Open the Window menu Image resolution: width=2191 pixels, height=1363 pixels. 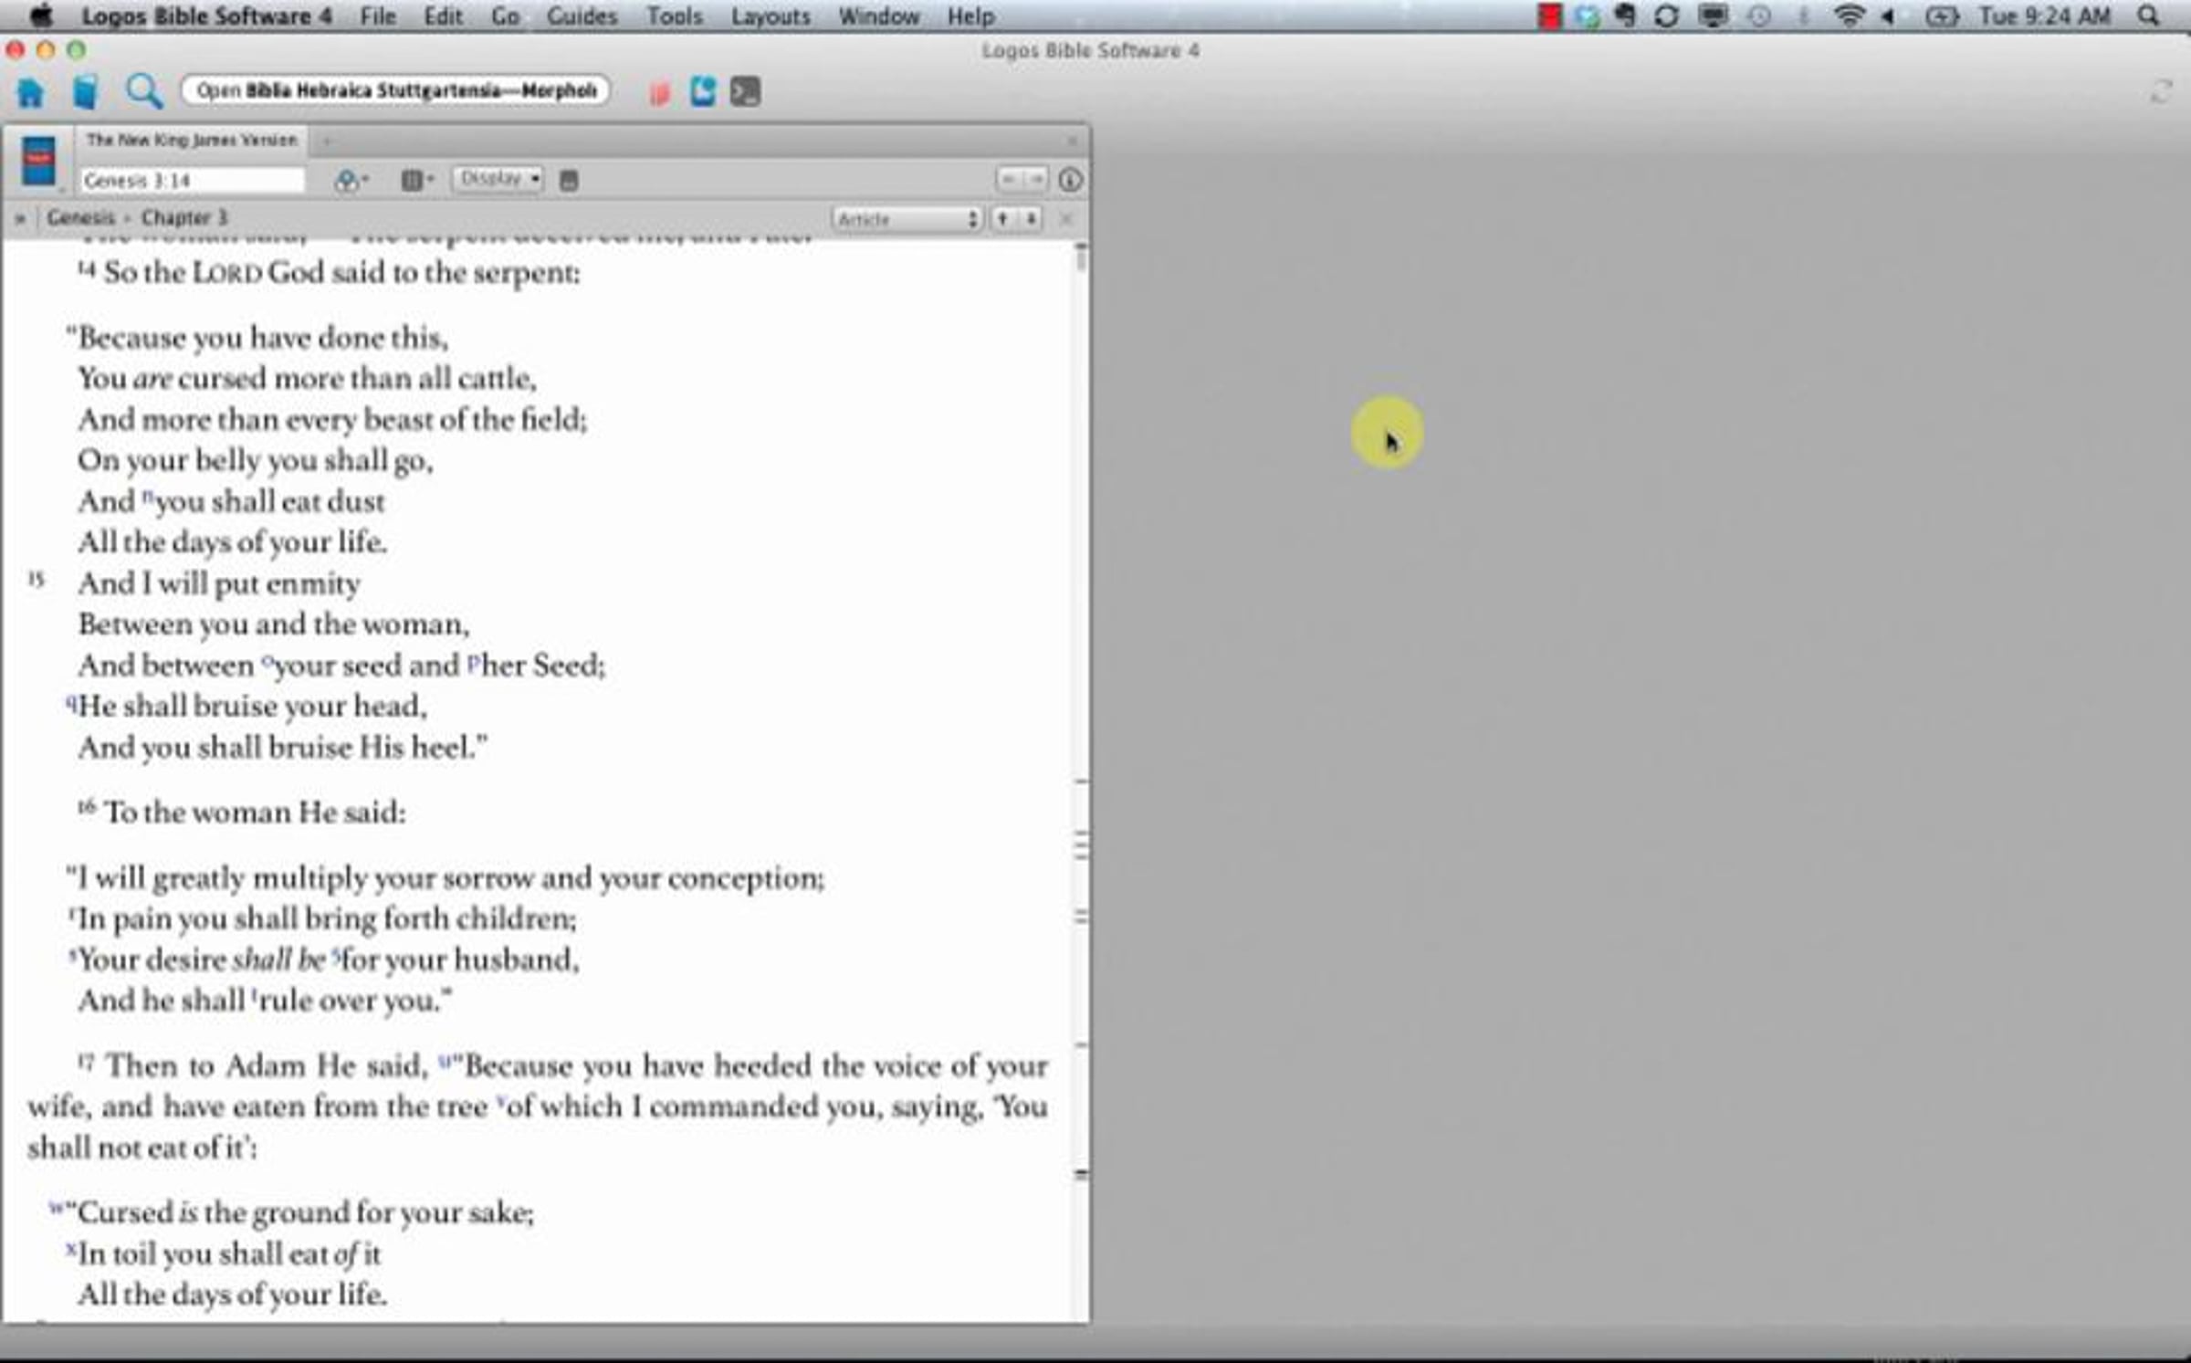878,16
